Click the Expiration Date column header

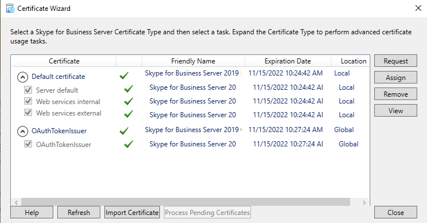pos(288,61)
